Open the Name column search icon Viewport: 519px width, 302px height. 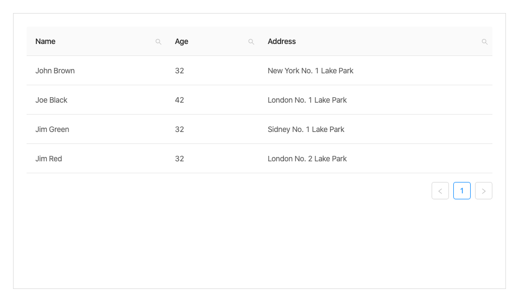point(159,42)
